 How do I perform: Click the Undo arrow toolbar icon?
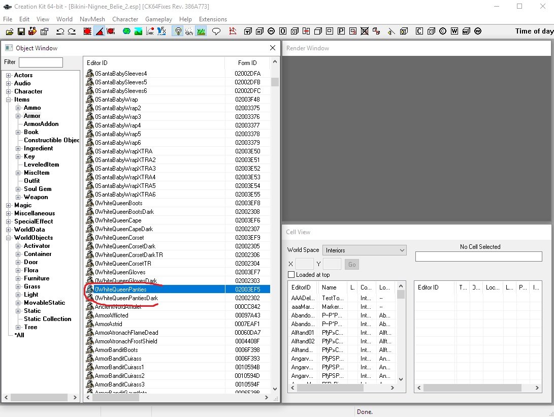[x=60, y=31]
